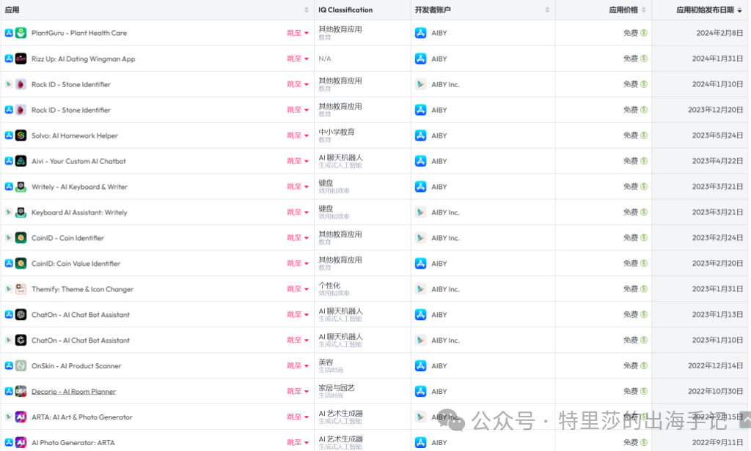Click the N/A classification cell
The height and width of the screenshot is (451, 751).
click(325, 59)
